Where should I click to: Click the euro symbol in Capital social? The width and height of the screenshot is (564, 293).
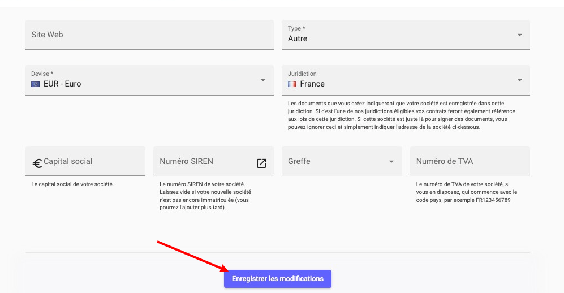37,163
